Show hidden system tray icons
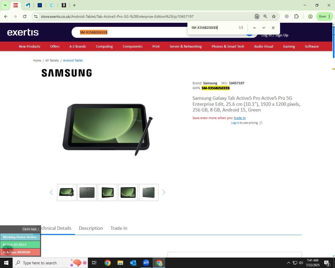The image size is (335, 268). tap(288, 263)
